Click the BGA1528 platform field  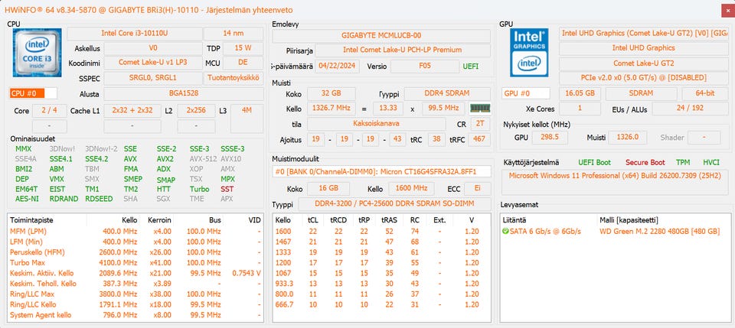(x=183, y=93)
